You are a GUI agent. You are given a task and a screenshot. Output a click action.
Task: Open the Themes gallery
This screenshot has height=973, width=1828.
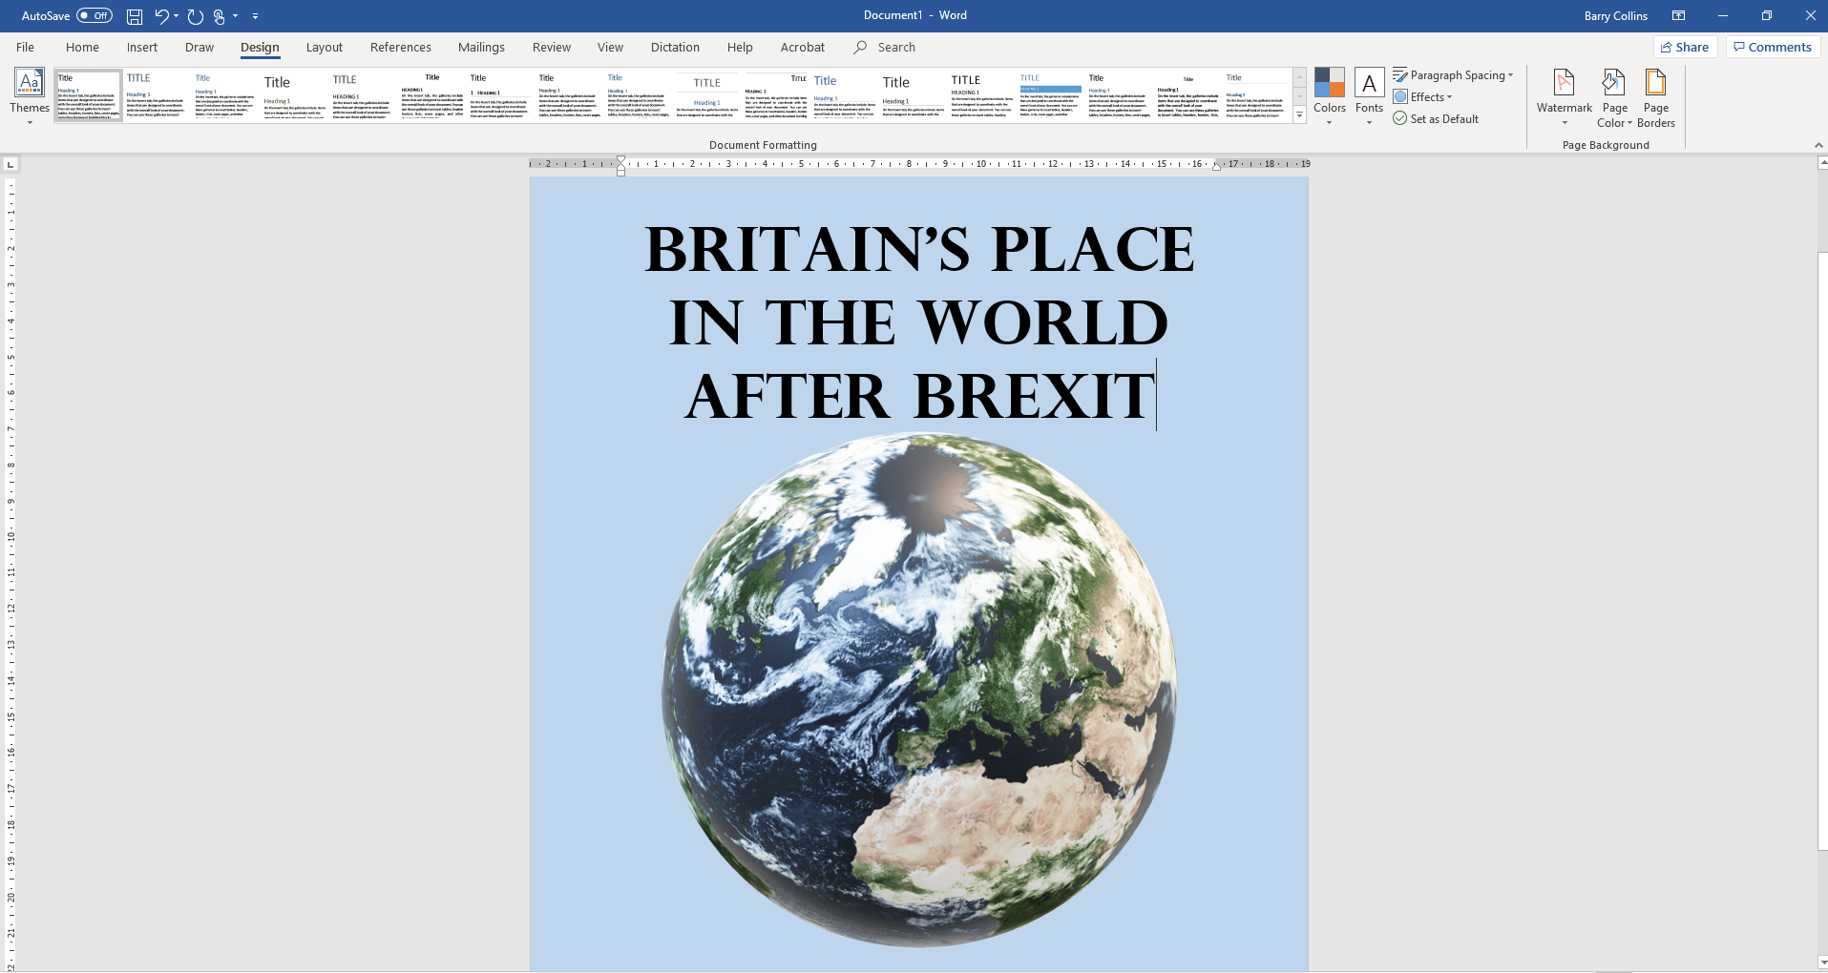click(x=30, y=96)
